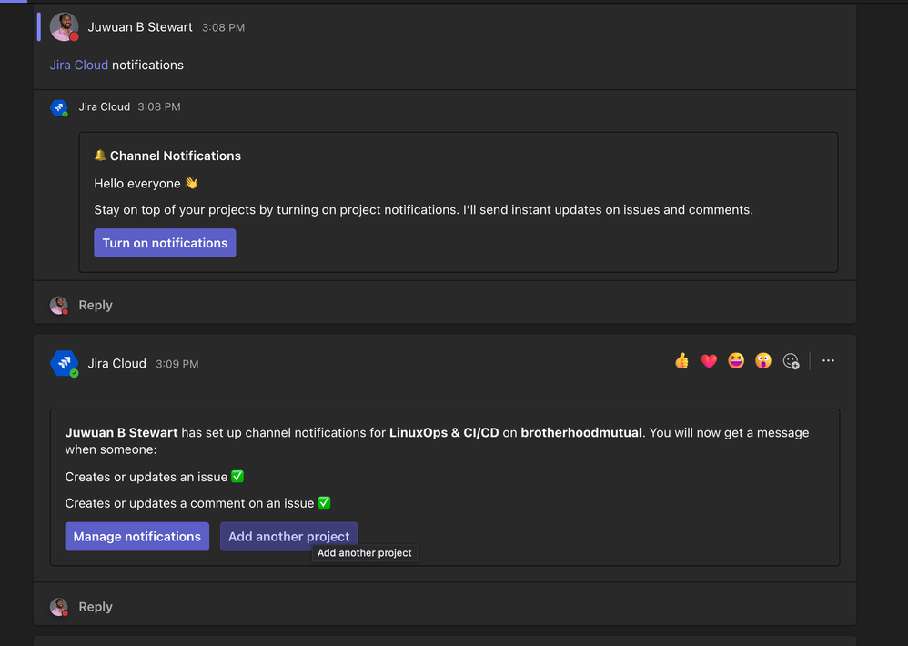Click the 3:08 PM timestamp beside Juwuan
908x646 pixels.
(223, 28)
